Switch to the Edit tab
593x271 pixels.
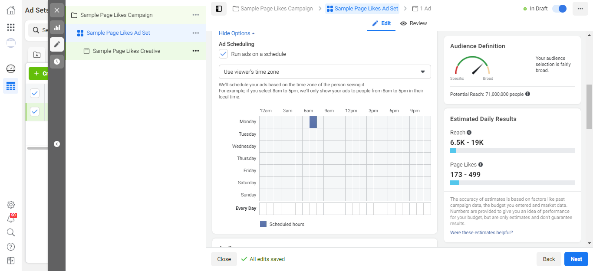(x=382, y=23)
